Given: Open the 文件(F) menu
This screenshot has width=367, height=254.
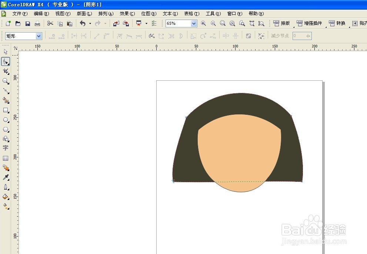Looking at the screenshot, I should click(20, 14).
